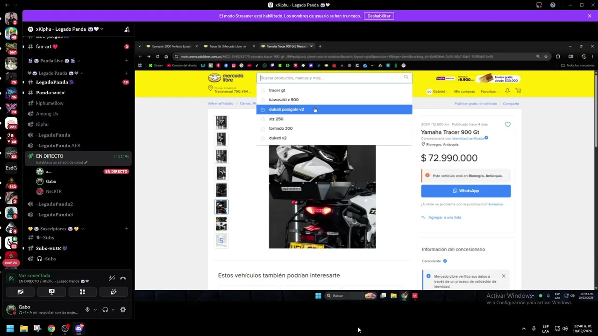The image size is (598, 336).
Task: Choose the 'dukati panigale v2' suggestion
Action: click(334, 109)
